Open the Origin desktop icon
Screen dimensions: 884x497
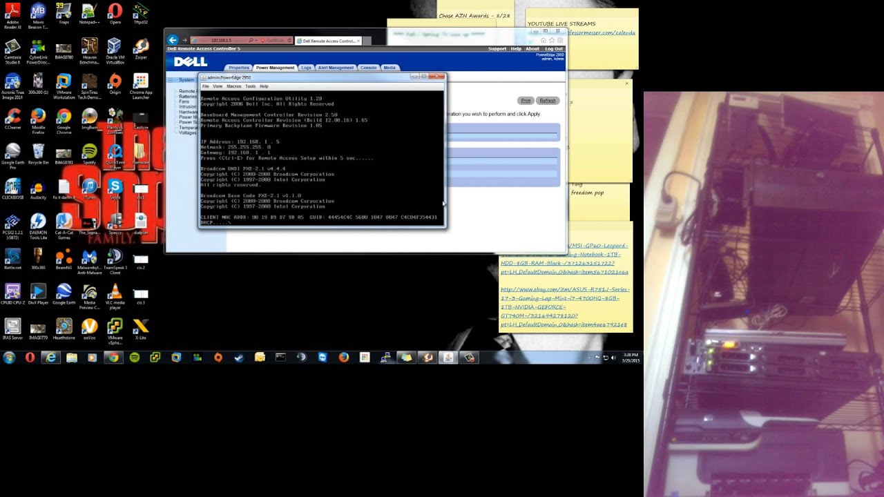tap(115, 84)
